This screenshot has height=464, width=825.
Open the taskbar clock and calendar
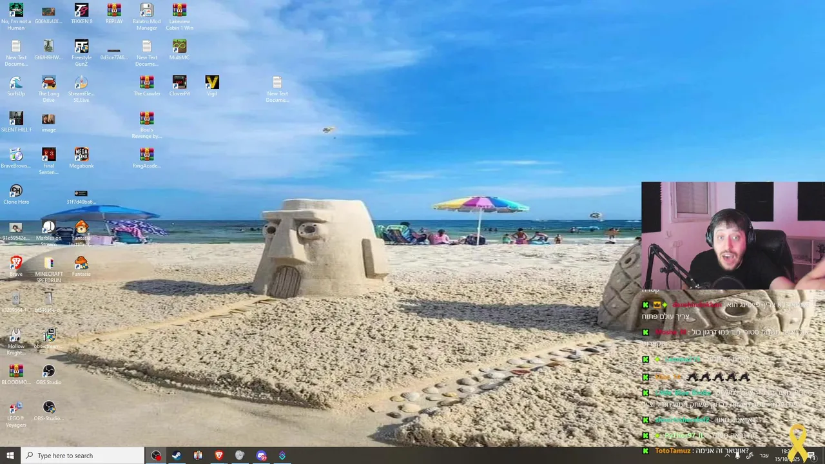[786, 456]
